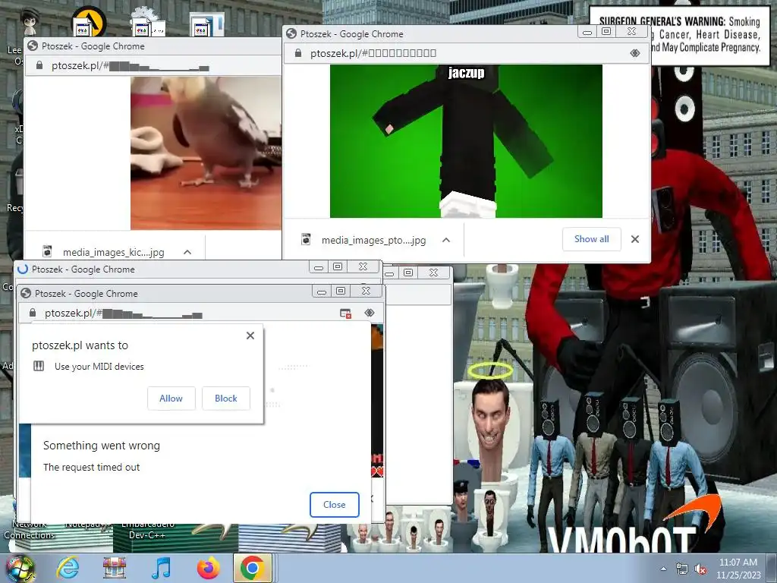This screenshot has width=777, height=583.
Task: Close the 'Something went wrong' dialog
Action: point(334,505)
